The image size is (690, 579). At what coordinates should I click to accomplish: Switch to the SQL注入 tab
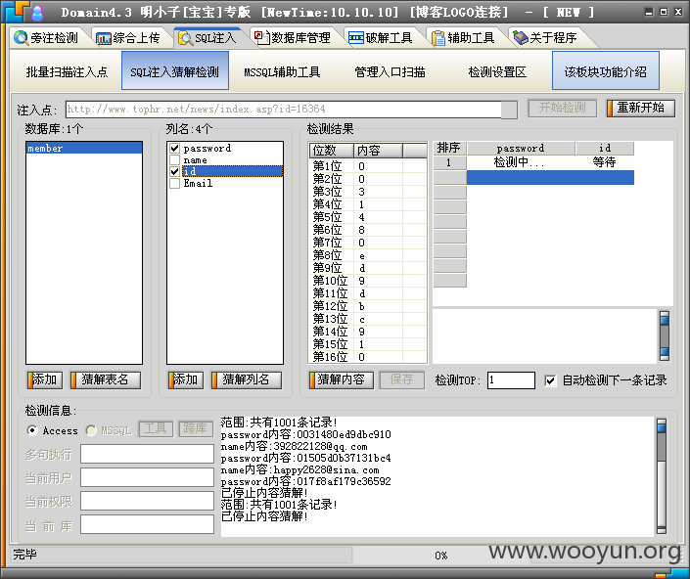click(x=207, y=38)
